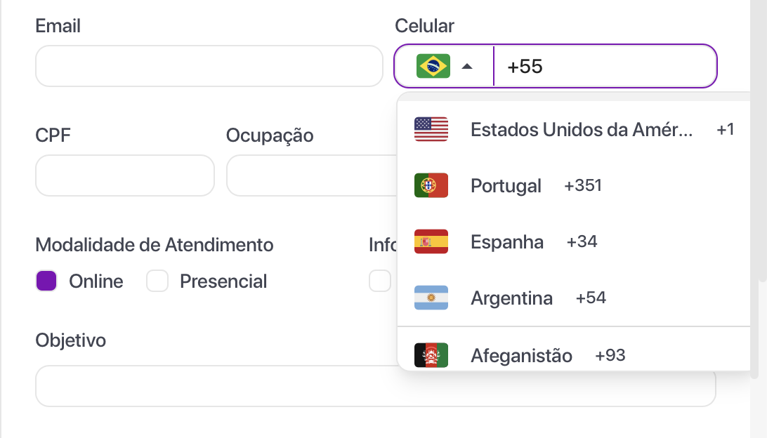The width and height of the screenshot is (767, 438).
Task: Click the Brazil flag in the phone selector
Action: [434, 65]
